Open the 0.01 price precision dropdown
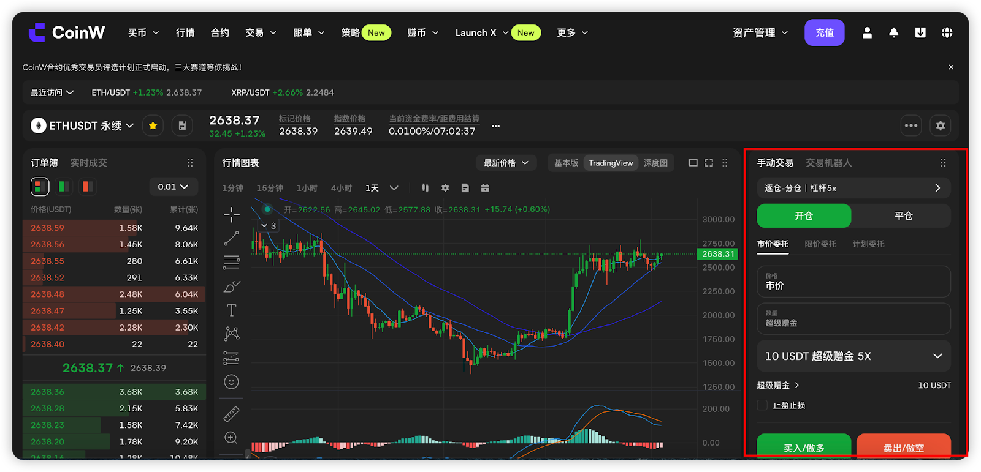The height and width of the screenshot is (472, 981). [173, 187]
